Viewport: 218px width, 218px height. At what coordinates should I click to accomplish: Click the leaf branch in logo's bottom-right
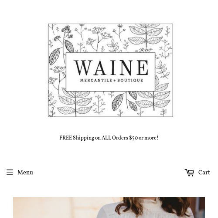coord(154,99)
